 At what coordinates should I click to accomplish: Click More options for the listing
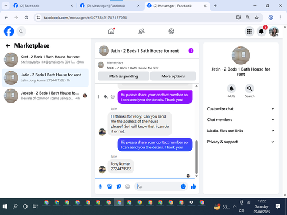coord(173,76)
